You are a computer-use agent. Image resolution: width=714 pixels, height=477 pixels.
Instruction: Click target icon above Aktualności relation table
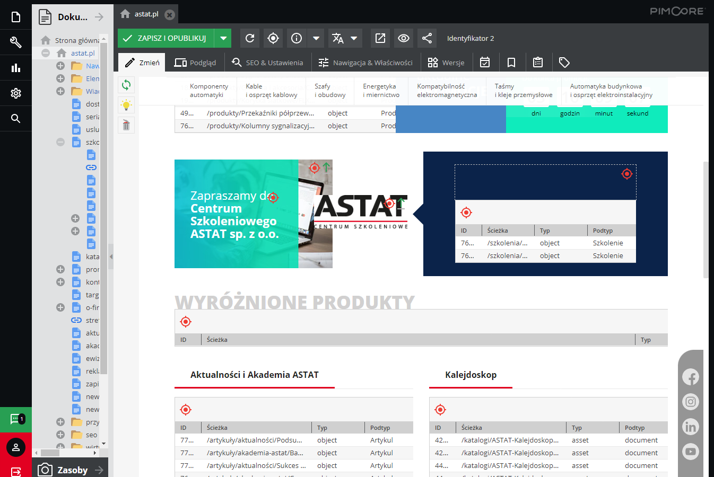(186, 410)
